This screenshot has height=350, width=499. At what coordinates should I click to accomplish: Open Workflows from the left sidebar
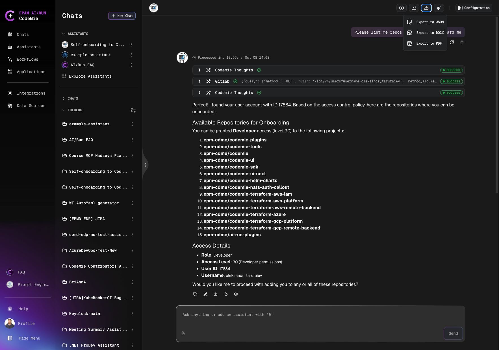point(27,59)
